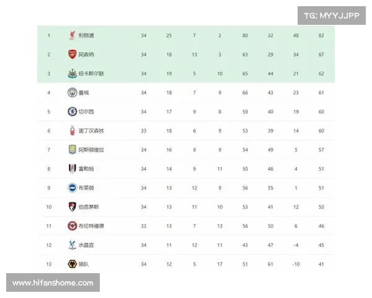
Task: Click the Nottingham Forest tree logo
Action: pos(72,130)
